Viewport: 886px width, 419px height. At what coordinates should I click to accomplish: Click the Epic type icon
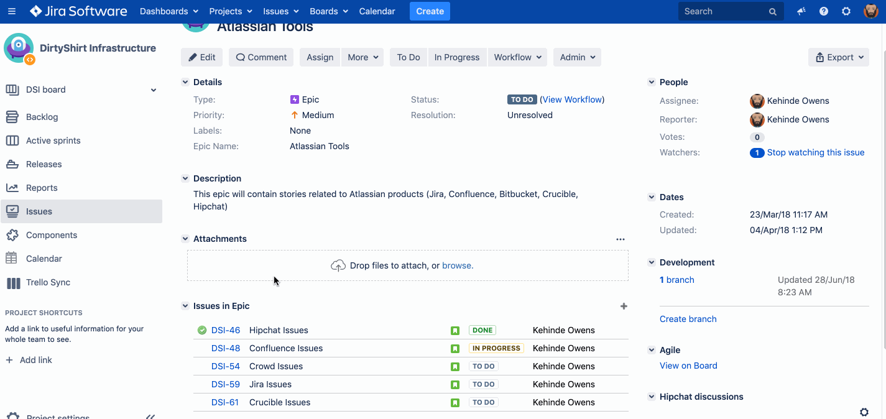[x=295, y=99]
